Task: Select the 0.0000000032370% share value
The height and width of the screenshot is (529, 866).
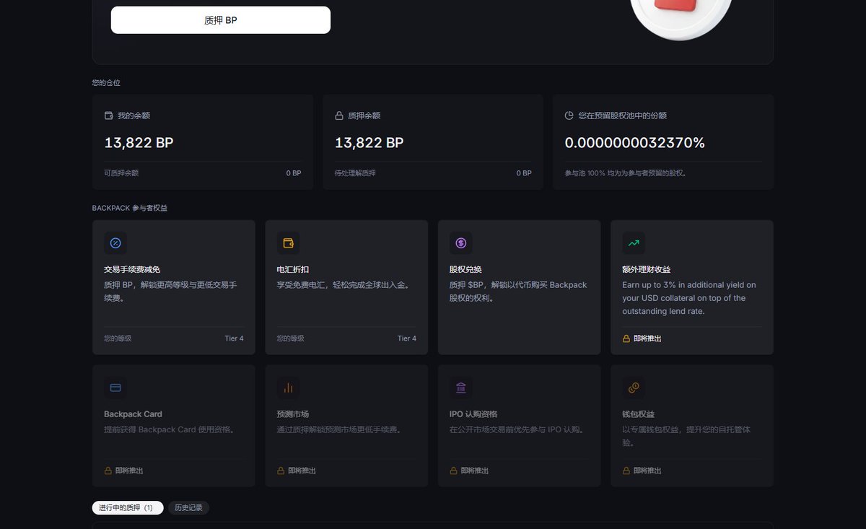Action: [635, 143]
